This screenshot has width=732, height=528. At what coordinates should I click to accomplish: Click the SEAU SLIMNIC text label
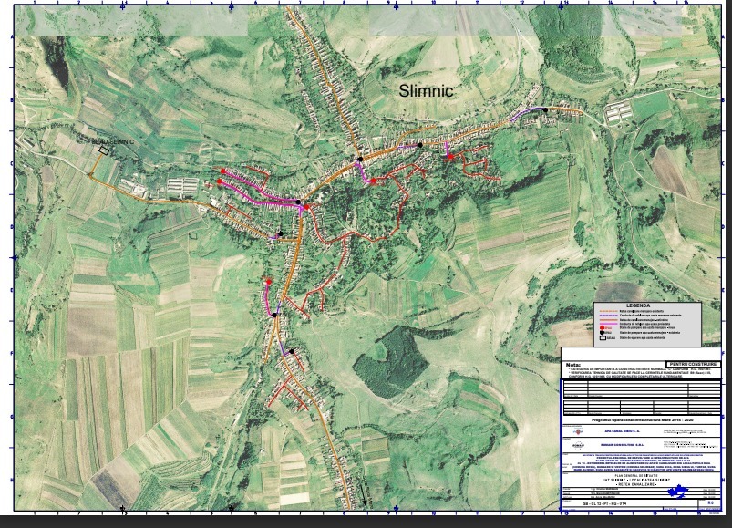(112, 141)
